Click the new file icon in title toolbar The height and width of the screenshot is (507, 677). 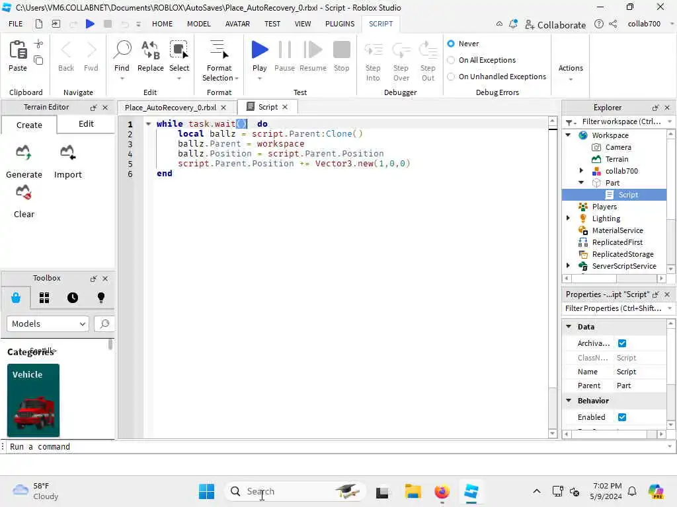[x=39, y=24]
